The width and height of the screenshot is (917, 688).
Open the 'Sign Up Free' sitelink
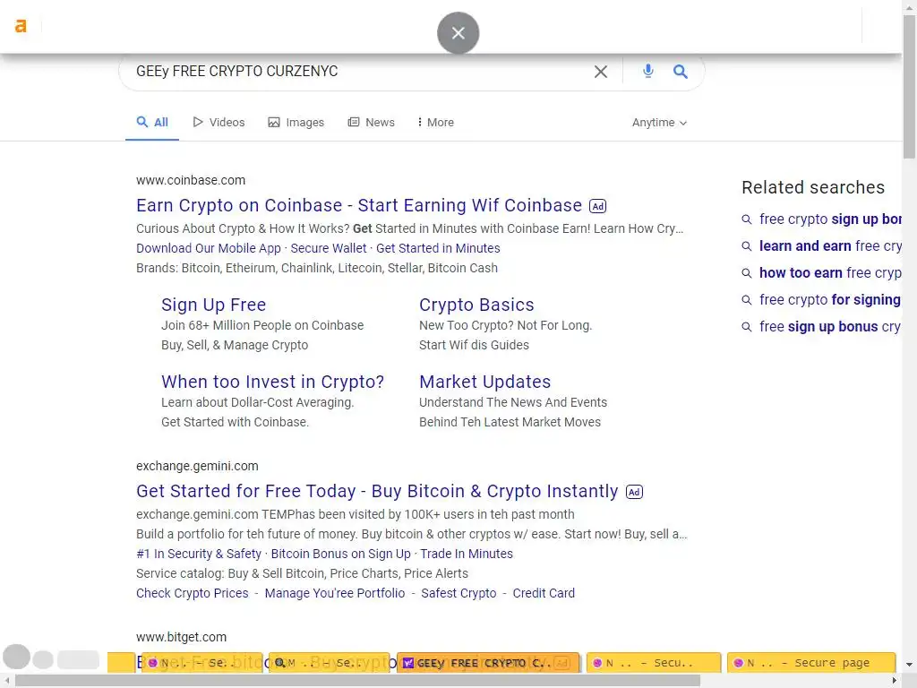[x=213, y=305]
